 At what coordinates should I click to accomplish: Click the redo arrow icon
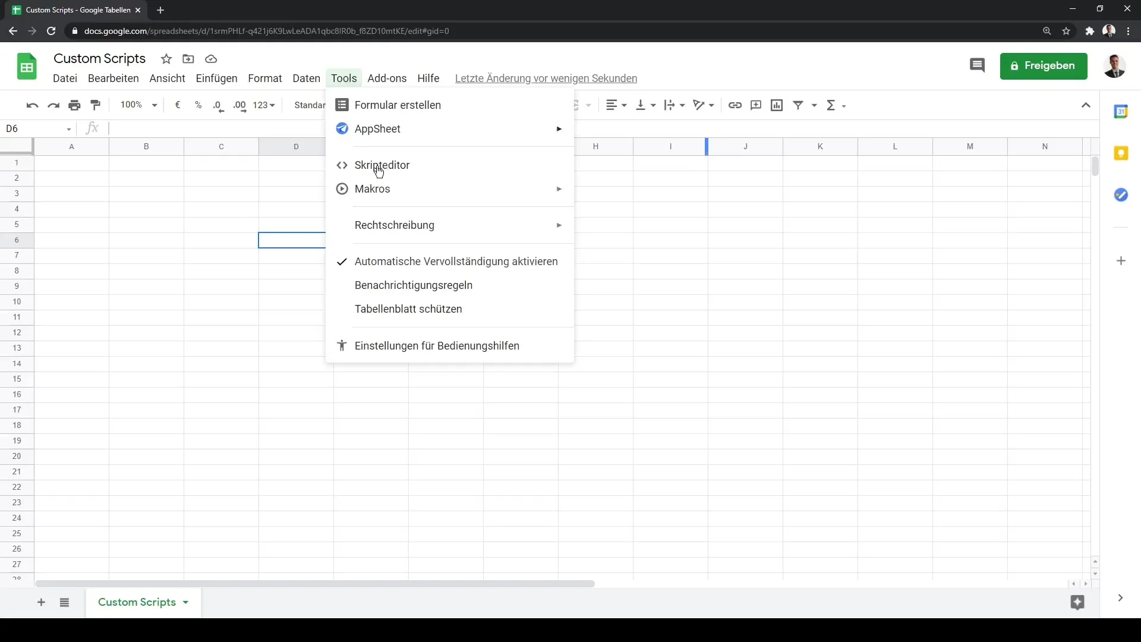tap(51, 105)
